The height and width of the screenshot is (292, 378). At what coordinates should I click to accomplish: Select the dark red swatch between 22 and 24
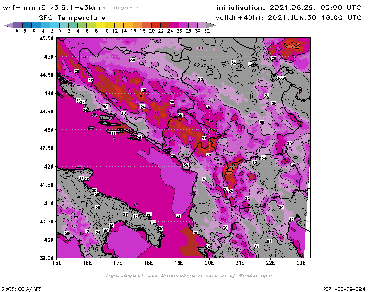165,25
